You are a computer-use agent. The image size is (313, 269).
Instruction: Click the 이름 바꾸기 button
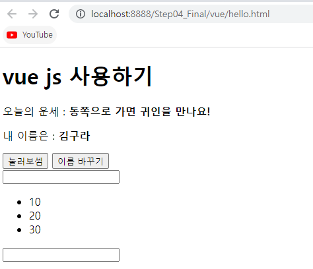pos(81,161)
